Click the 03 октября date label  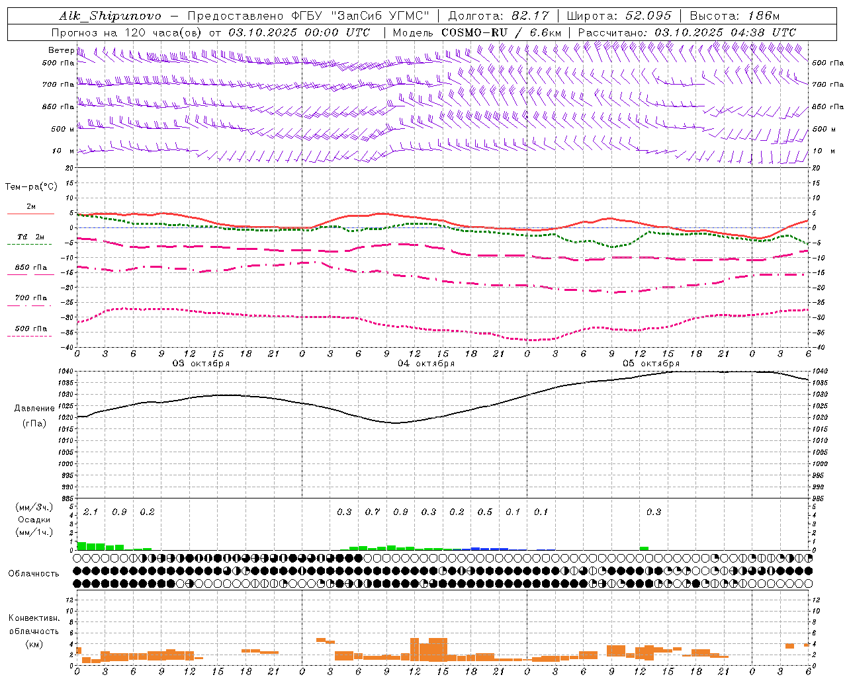(201, 364)
